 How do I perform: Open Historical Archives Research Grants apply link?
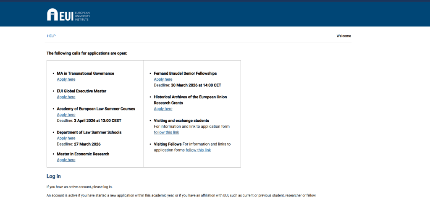163,109
